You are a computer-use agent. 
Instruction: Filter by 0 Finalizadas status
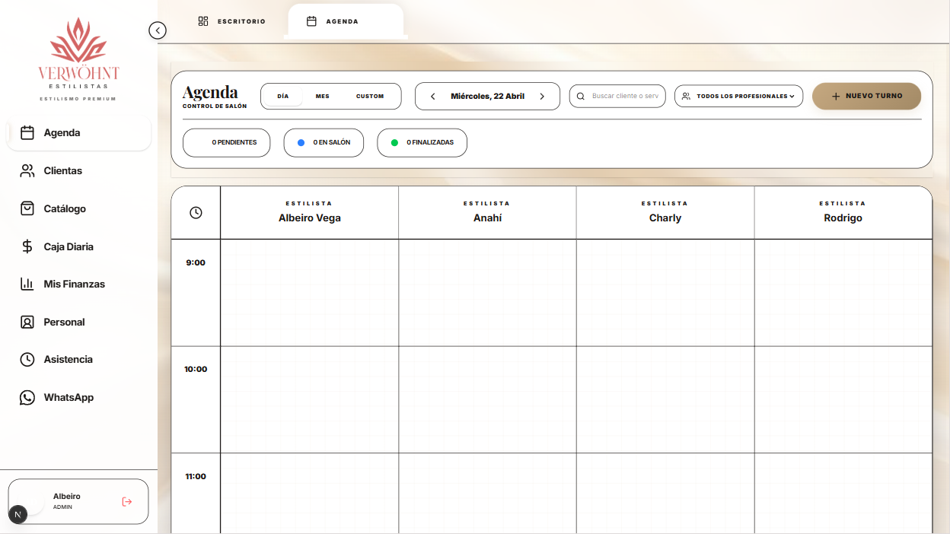(x=422, y=143)
